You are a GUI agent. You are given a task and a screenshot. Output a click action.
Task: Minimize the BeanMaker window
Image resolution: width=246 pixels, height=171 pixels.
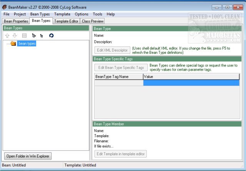pos(217,7)
